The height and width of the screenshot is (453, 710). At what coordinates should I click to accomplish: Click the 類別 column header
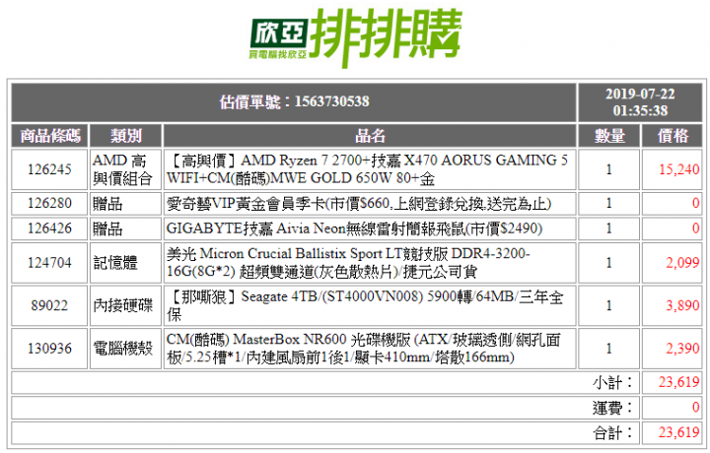(126, 136)
